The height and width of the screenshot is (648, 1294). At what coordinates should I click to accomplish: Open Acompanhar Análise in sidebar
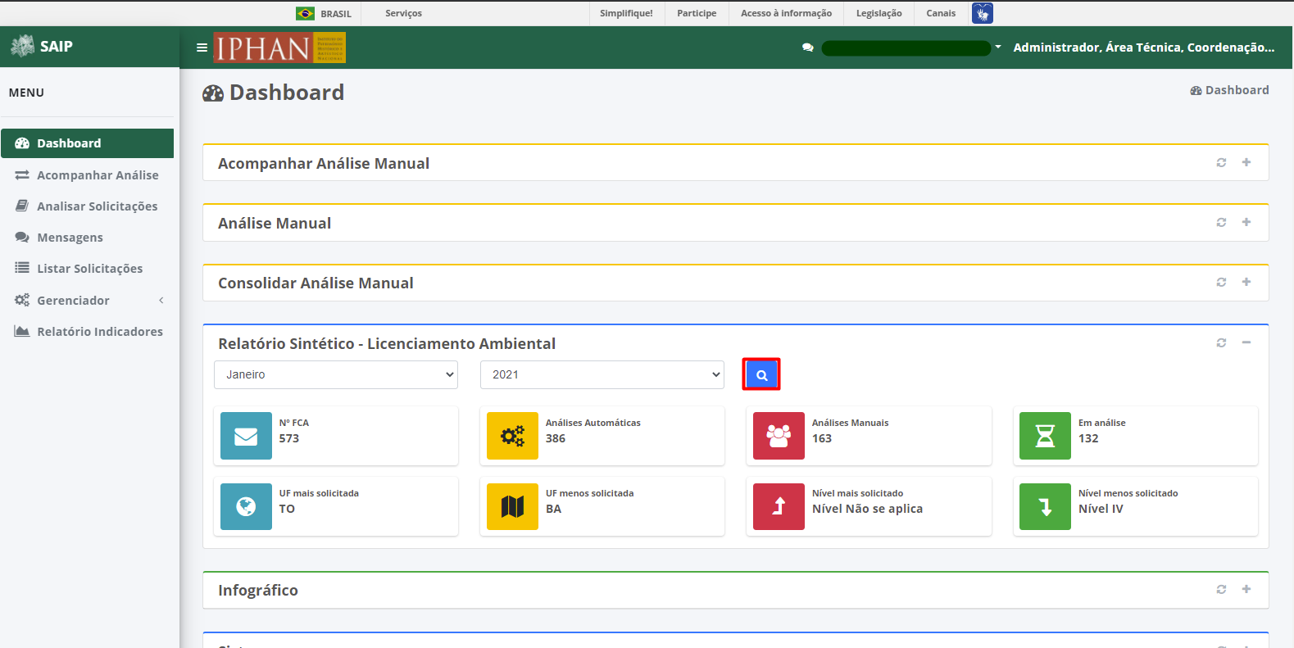pyautogui.click(x=87, y=175)
